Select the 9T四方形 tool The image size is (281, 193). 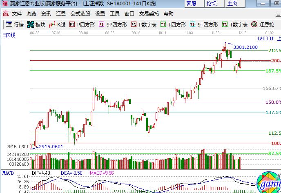[x=204, y=24]
